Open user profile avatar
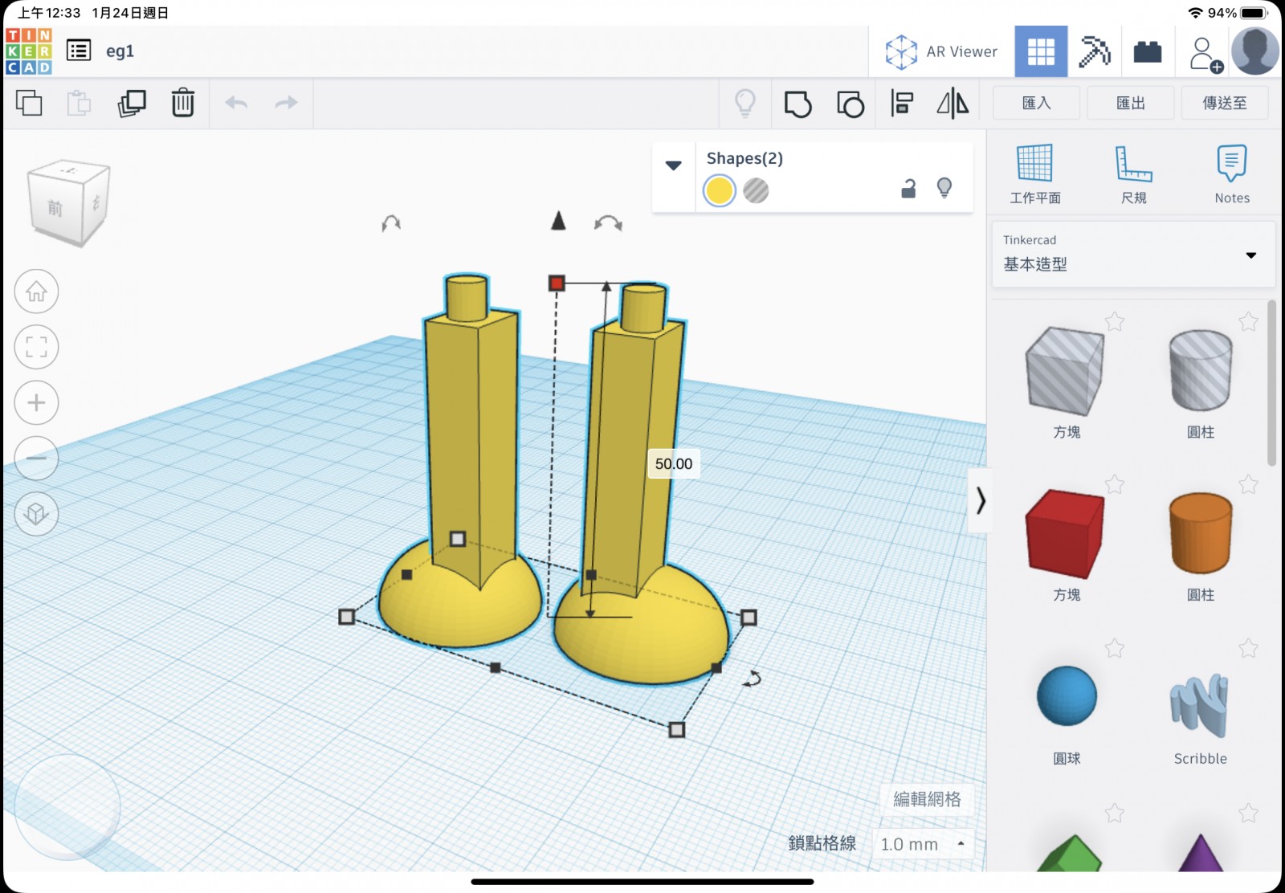The height and width of the screenshot is (893, 1285). pos(1255,51)
